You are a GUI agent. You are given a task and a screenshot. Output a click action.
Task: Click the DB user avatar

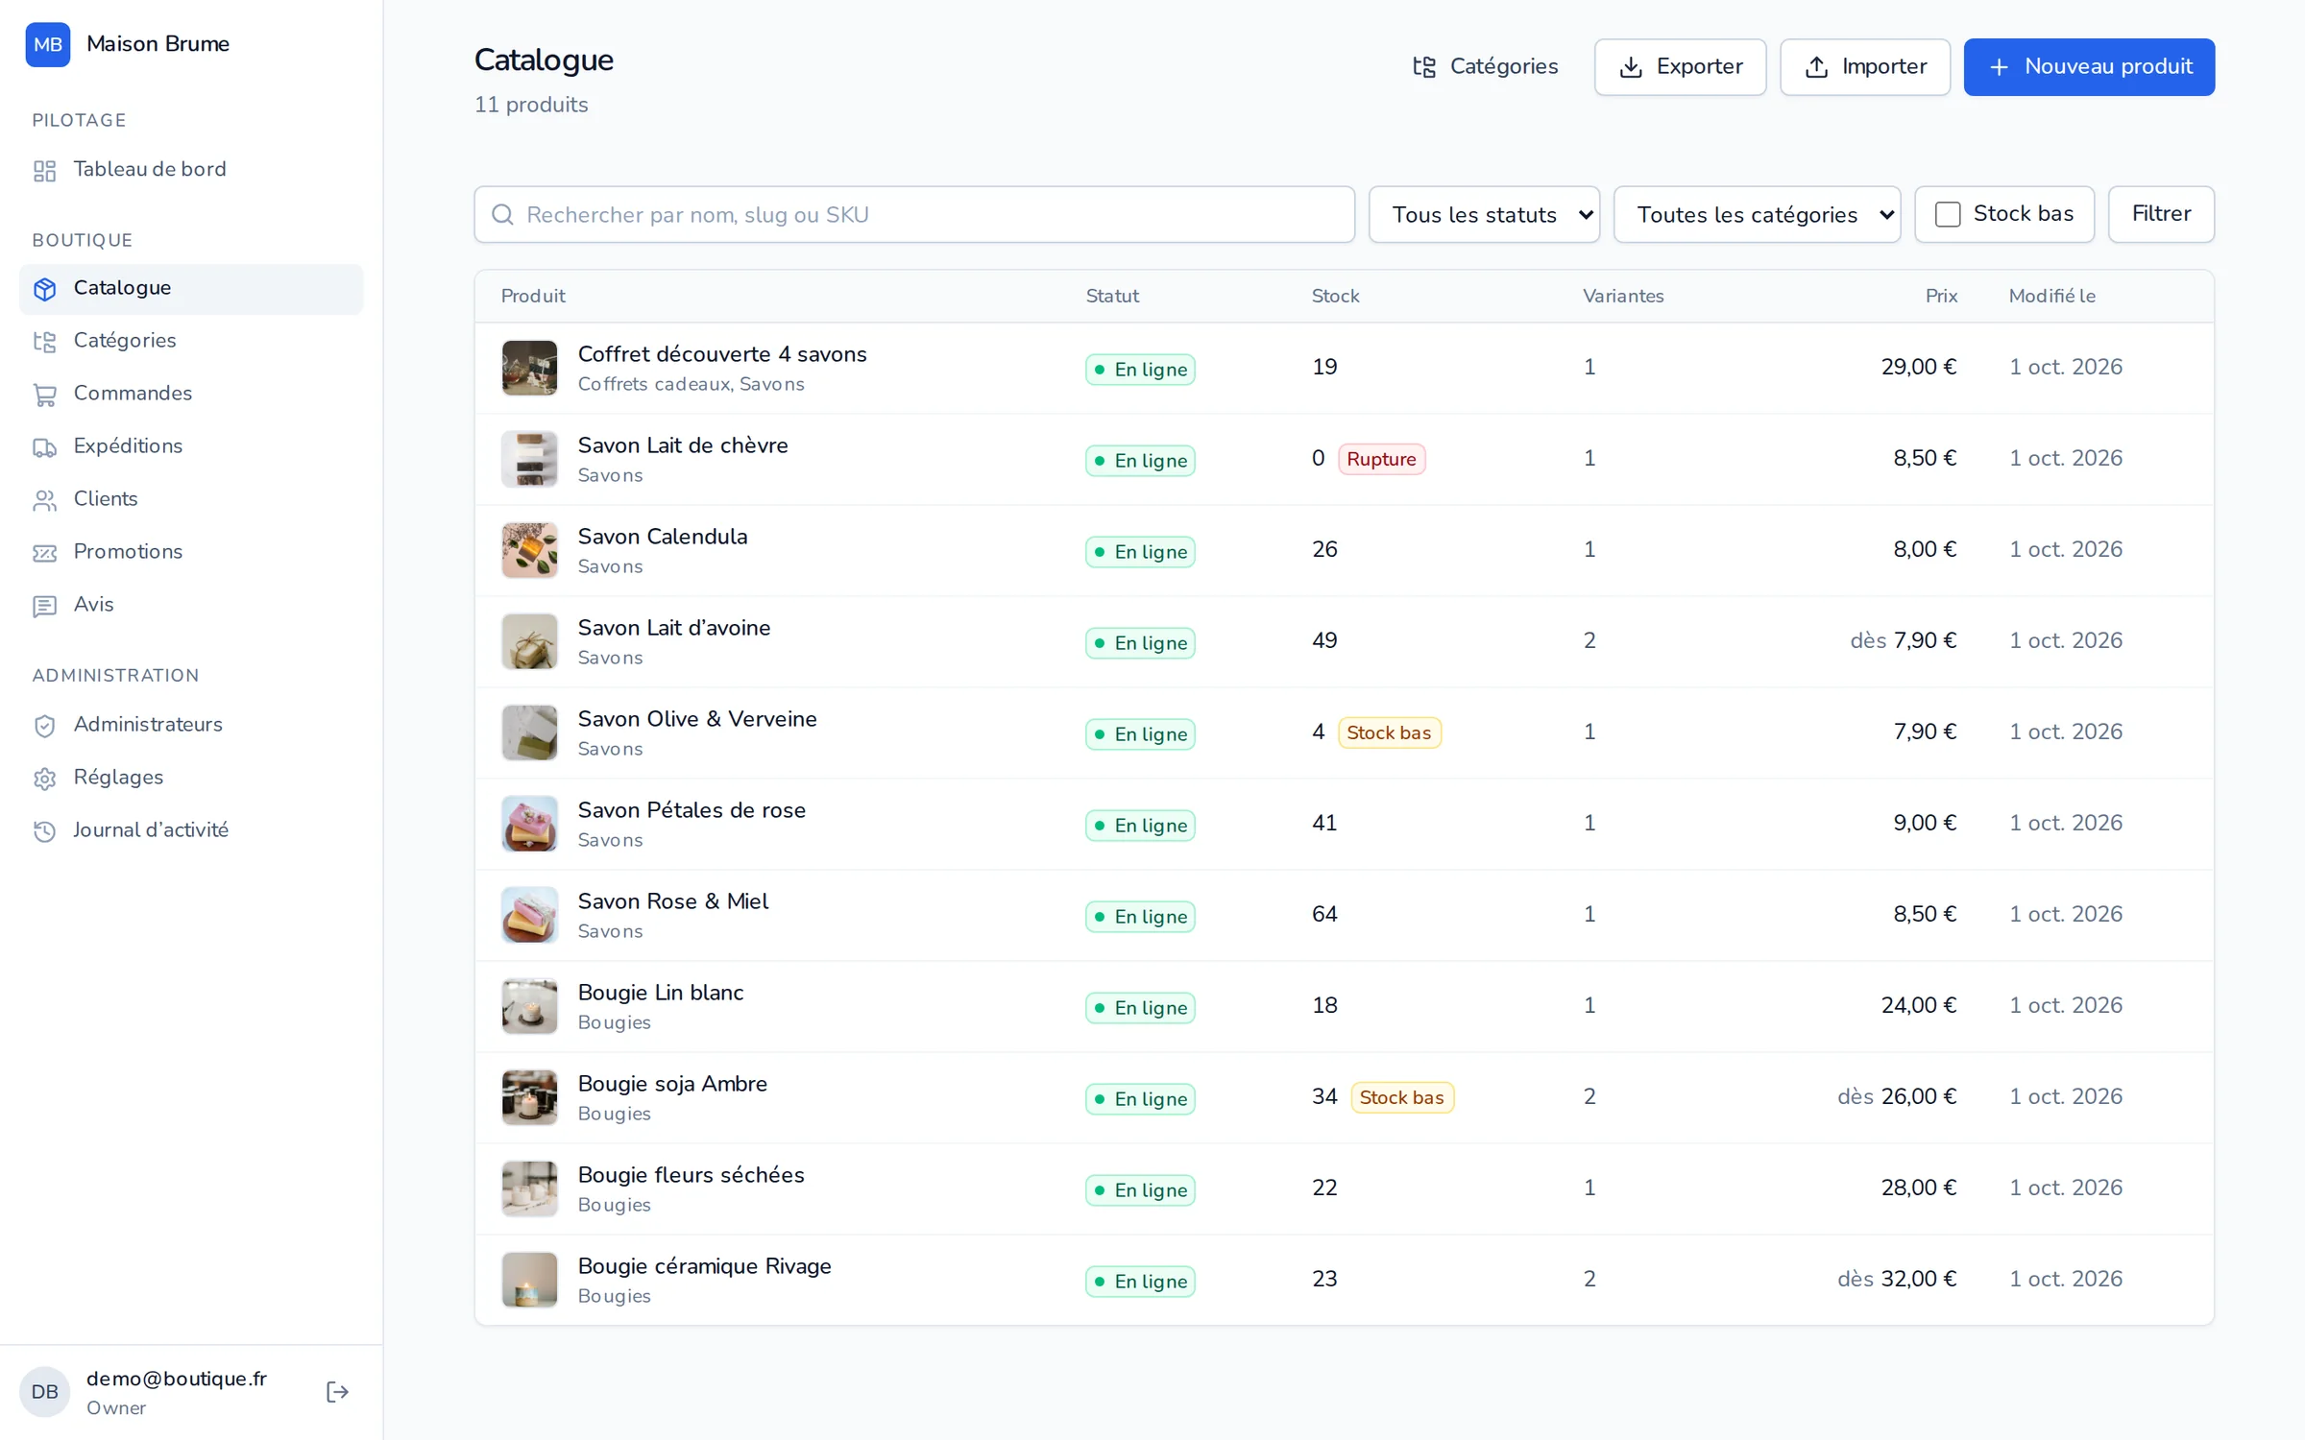pyautogui.click(x=45, y=1392)
